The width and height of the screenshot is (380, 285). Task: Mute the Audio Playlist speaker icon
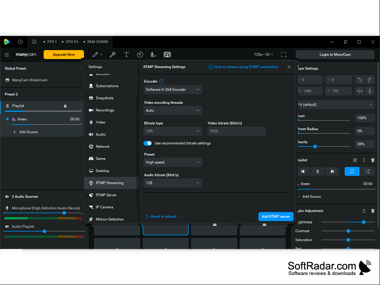pos(7,226)
